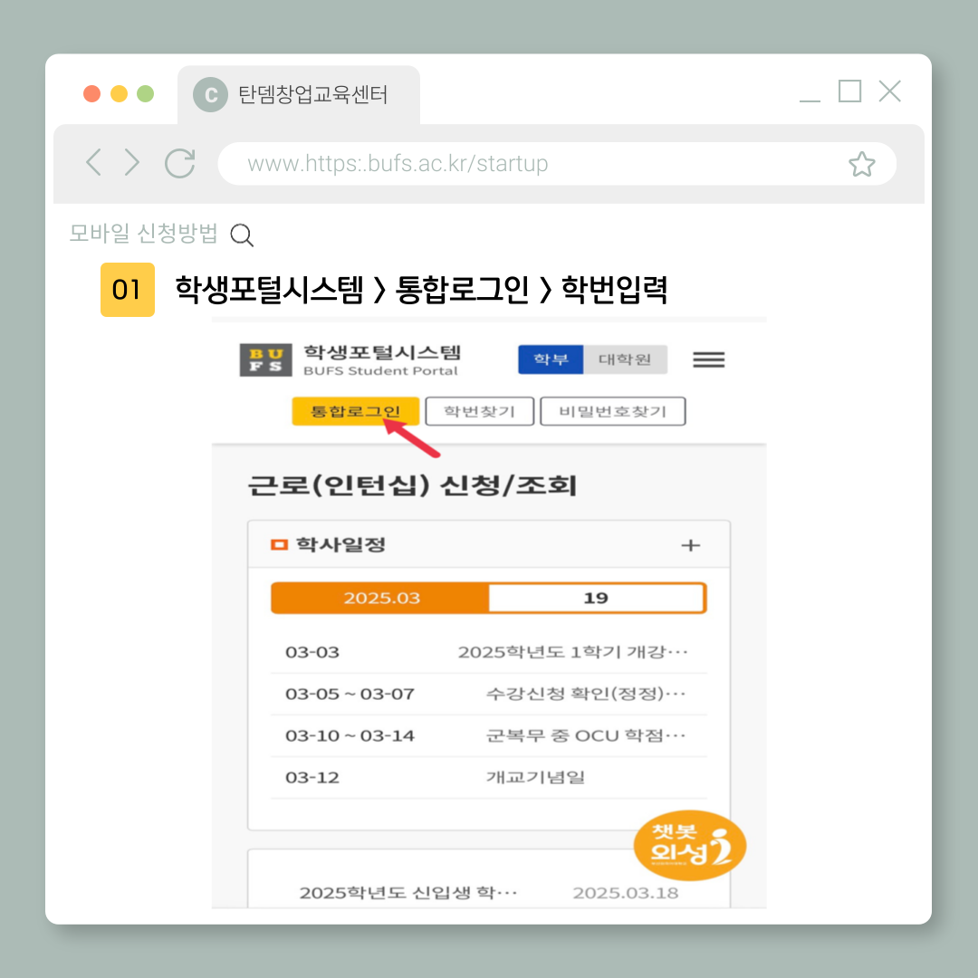The width and height of the screenshot is (978, 978).
Task: Expand 학사일정 with the plus icon
Action: pos(690,545)
